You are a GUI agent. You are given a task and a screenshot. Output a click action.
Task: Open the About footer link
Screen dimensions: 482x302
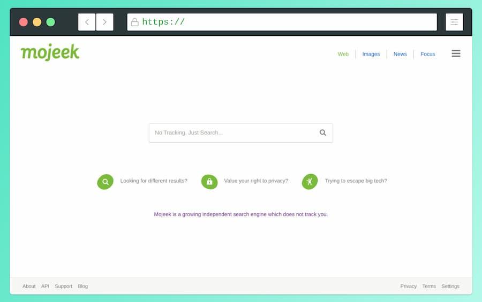coord(29,286)
